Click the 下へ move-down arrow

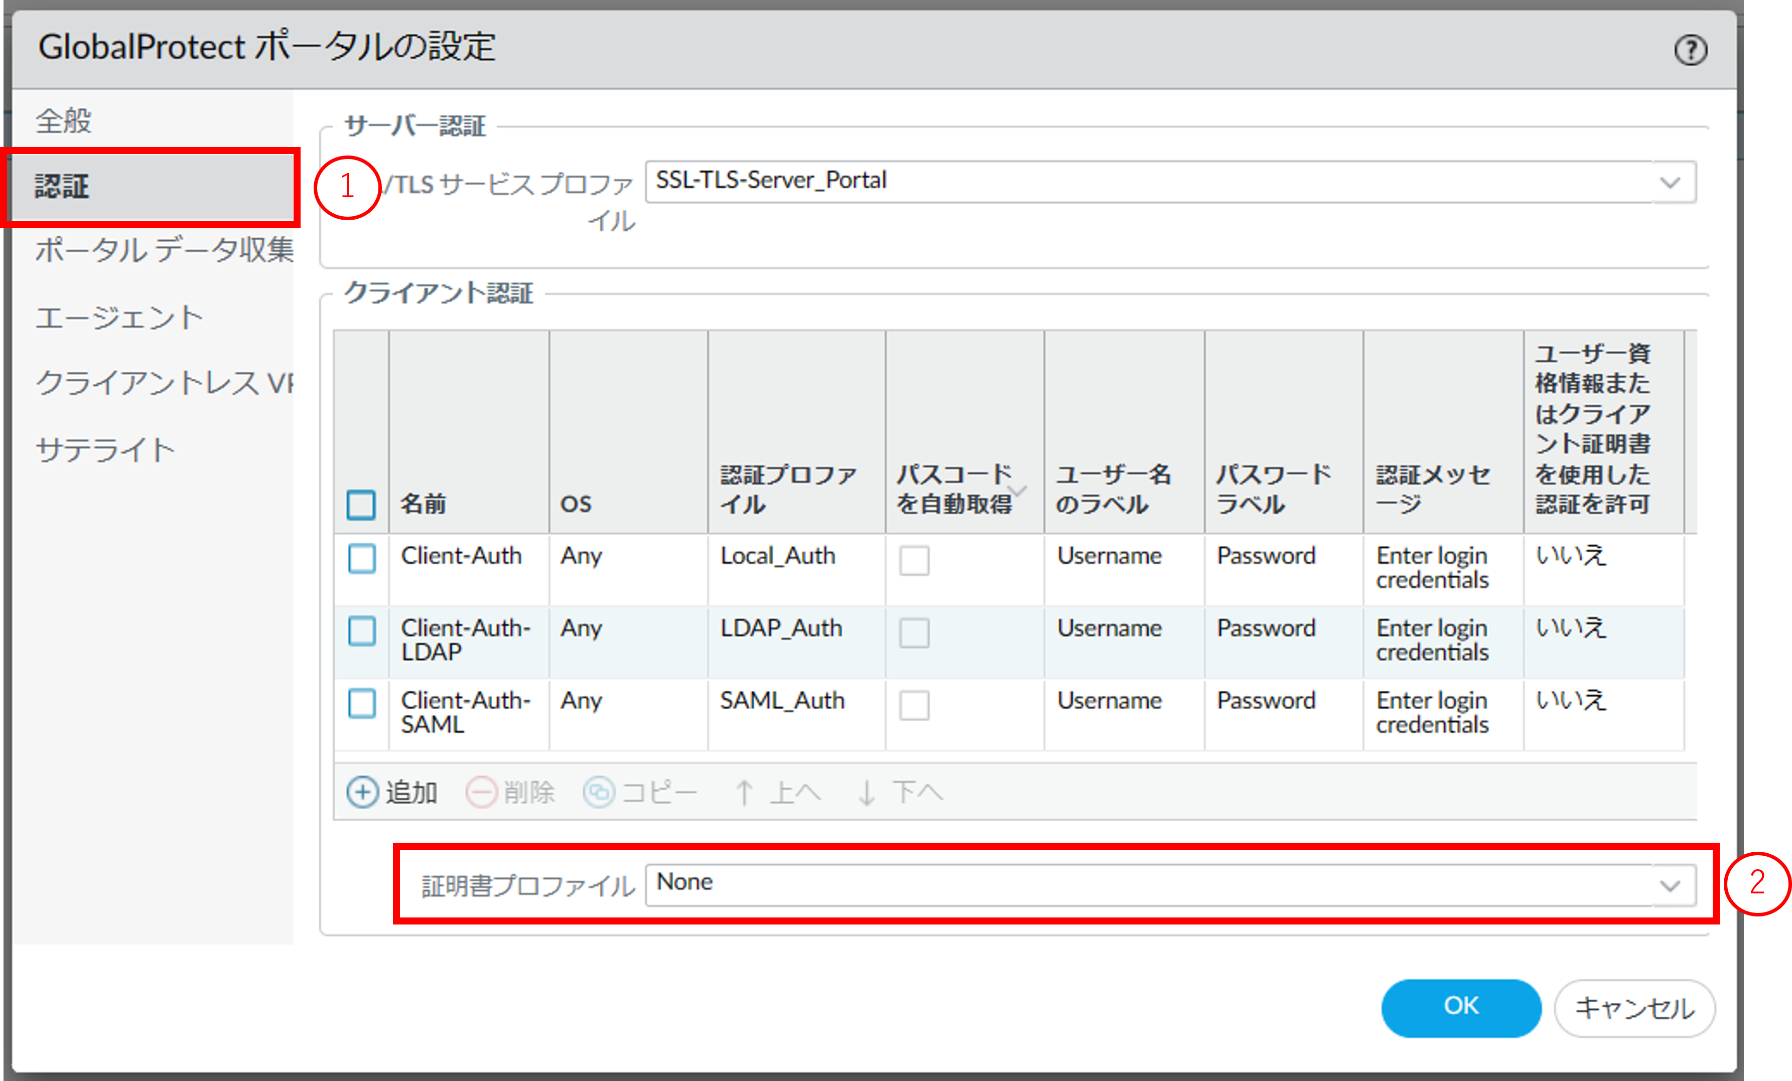866,793
